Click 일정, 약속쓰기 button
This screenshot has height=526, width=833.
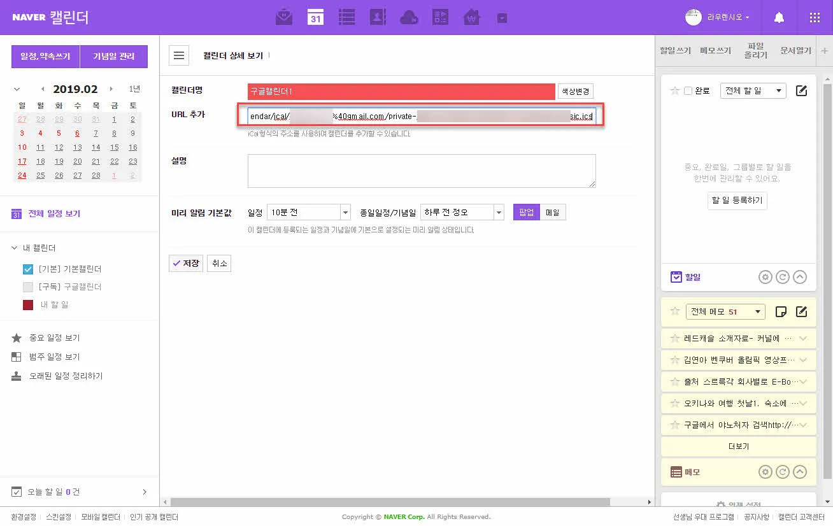[x=45, y=56]
